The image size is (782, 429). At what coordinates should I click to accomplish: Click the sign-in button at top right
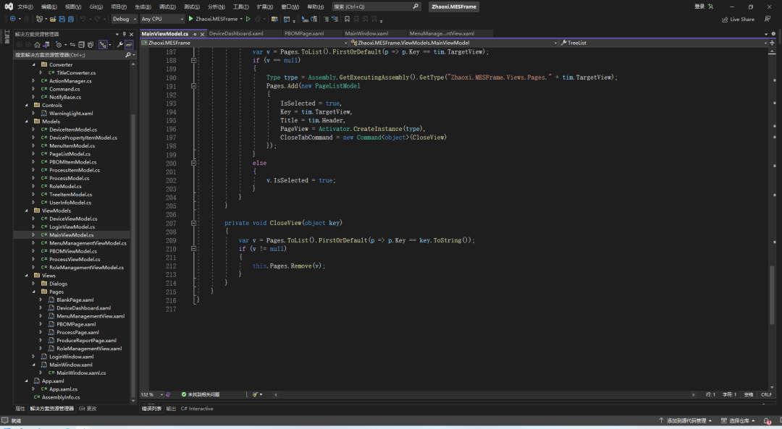coord(699,7)
